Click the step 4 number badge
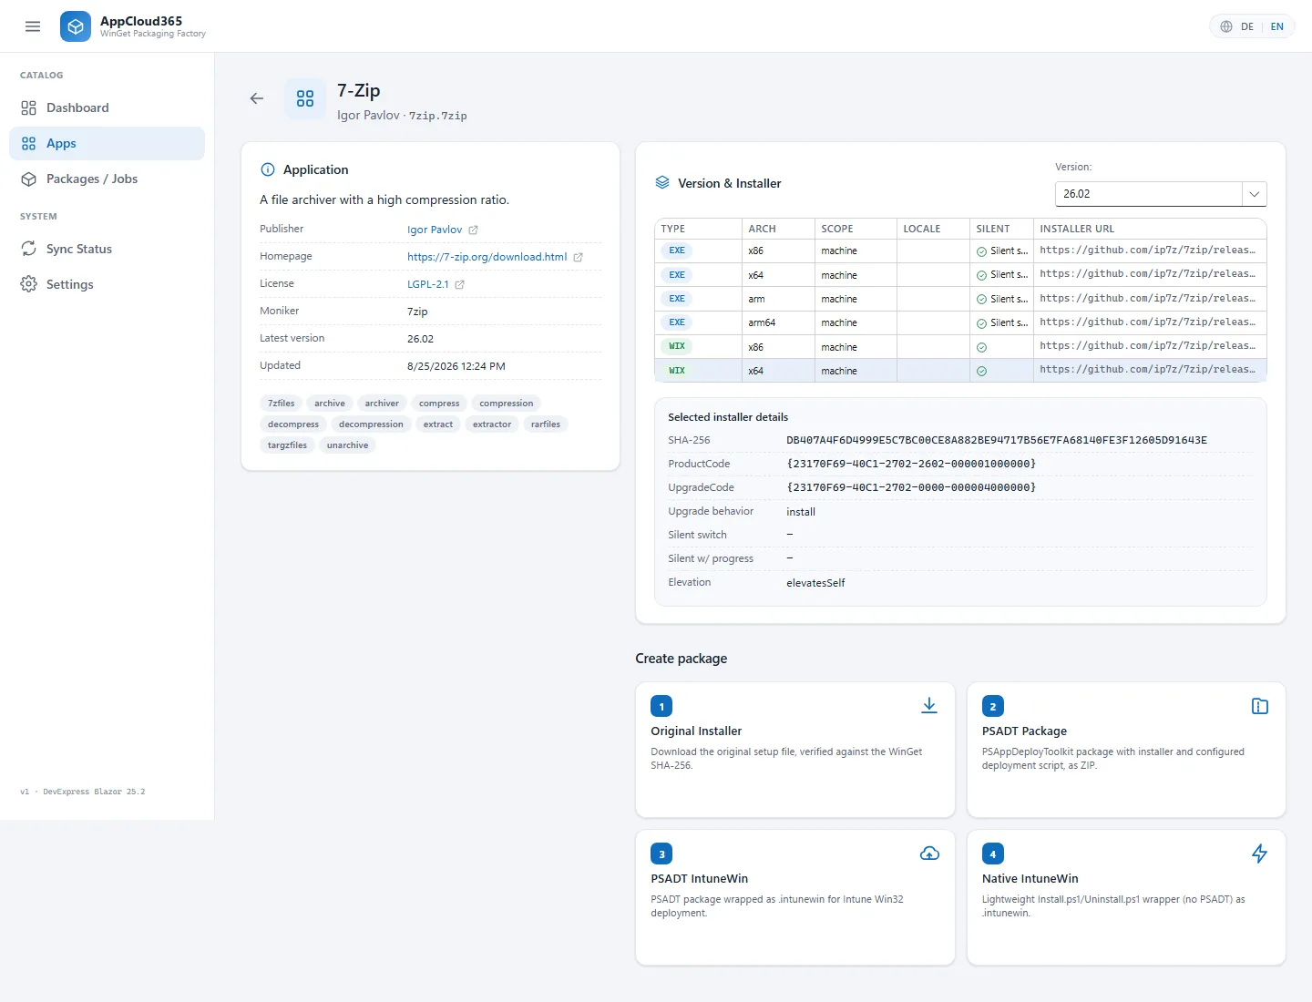The image size is (1312, 1002). click(x=993, y=854)
